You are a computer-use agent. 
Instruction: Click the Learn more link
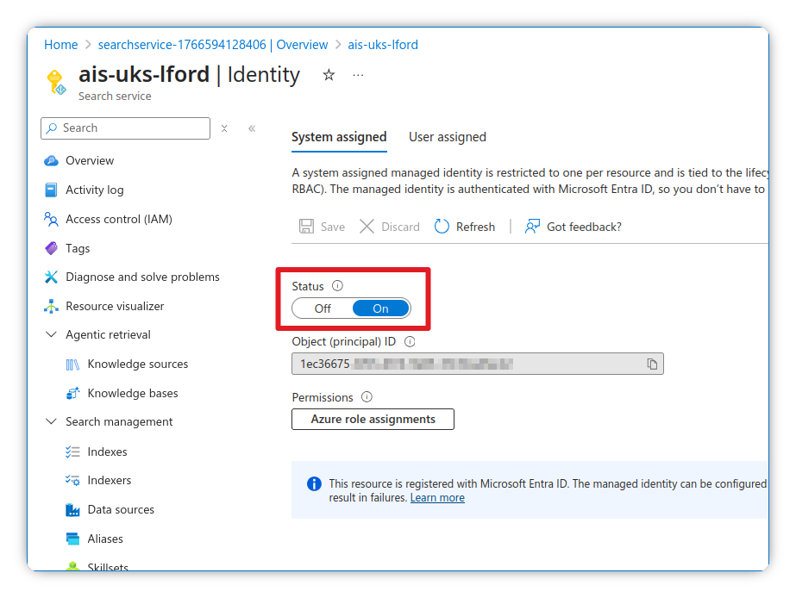pyautogui.click(x=436, y=497)
